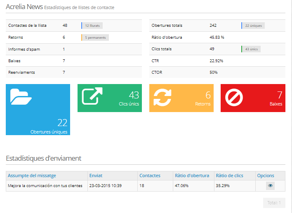The image size is (292, 213).
Task: Click the external link icon in green tile
Action: [92, 96]
